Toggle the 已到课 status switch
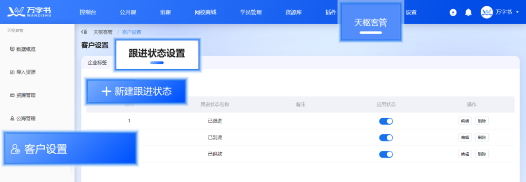 [x=386, y=138]
